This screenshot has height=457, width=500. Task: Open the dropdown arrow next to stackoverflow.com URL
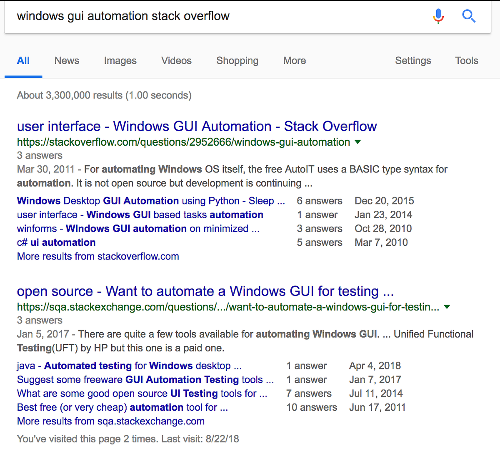pyautogui.click(x=357, y=142)
